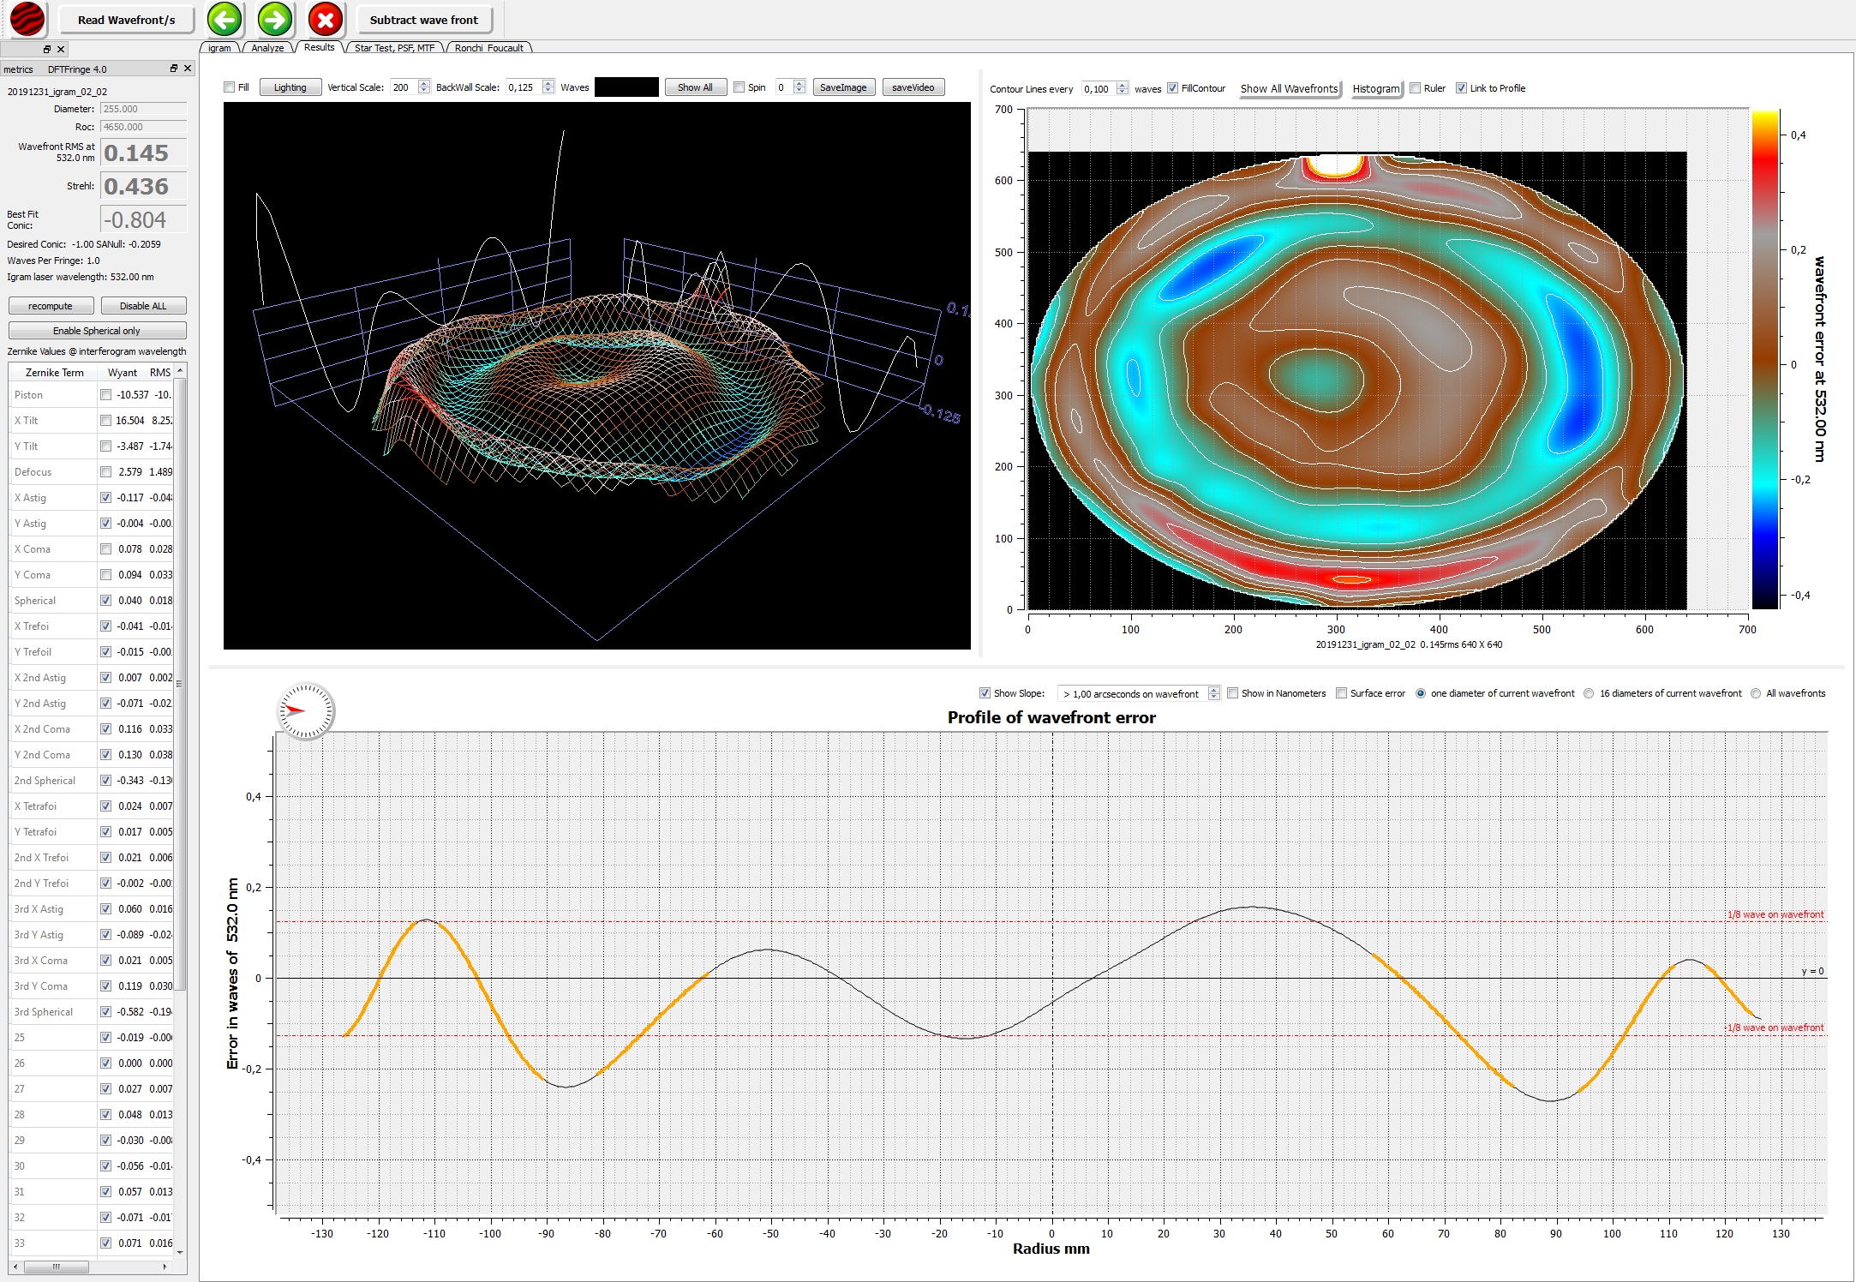Increase the Vertical Scale spinner
The width and height of the screenshot is (1856, 1282).
(x=424, y=83)
